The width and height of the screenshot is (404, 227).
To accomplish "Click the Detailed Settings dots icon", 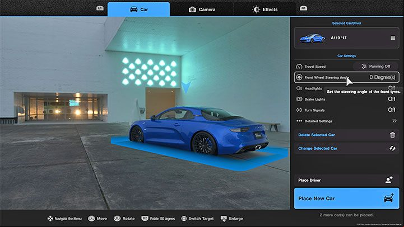I will [x=299, y=121].
